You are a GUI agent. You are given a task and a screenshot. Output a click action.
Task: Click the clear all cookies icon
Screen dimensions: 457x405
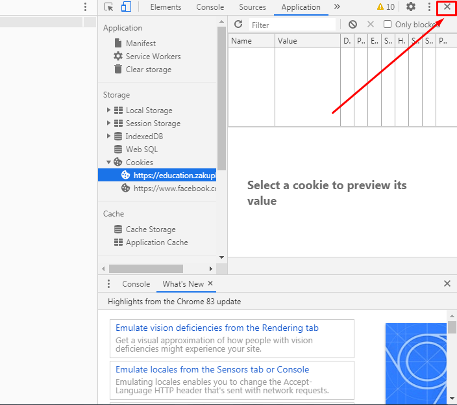[x=352, y=25]
